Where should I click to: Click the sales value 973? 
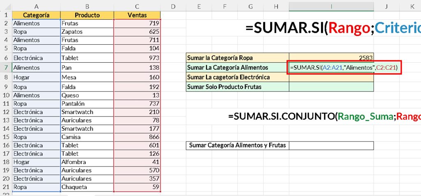(x=137, y=58)
